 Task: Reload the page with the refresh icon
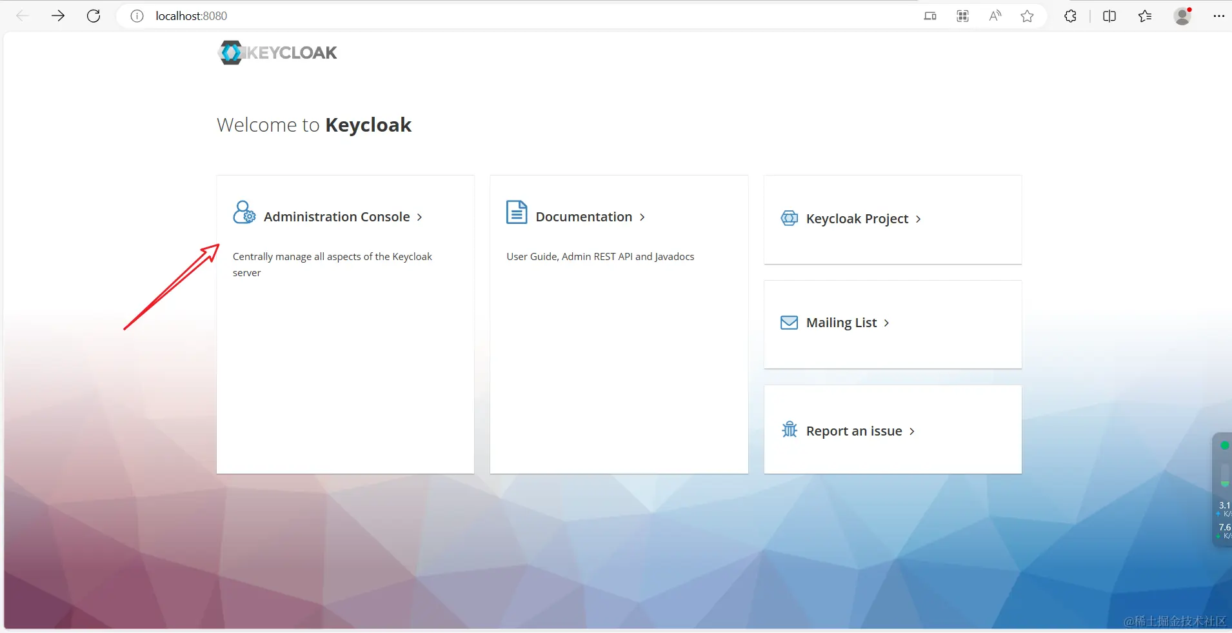click(x=94, y=16)
